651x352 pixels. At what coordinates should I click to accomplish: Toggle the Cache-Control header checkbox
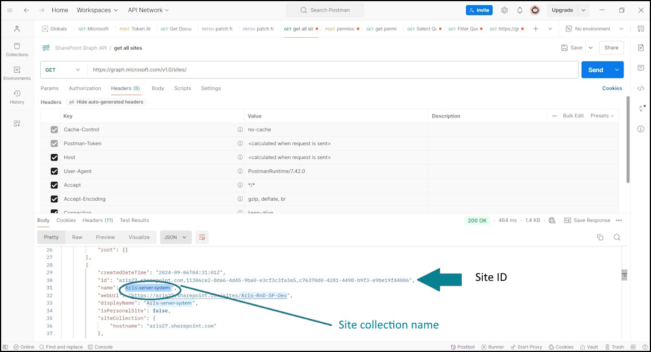54,130
